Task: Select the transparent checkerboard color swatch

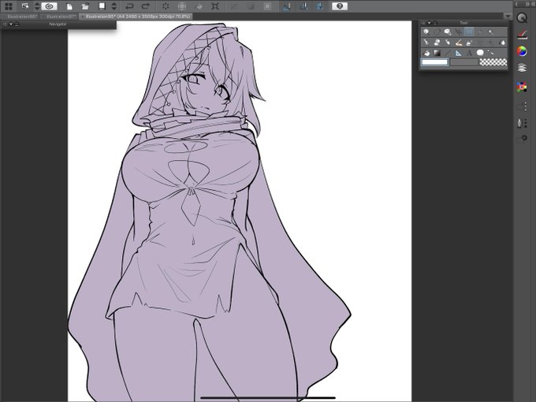Action: point(493,61)
